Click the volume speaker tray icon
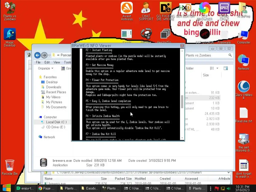256x192 pixels. (228, 188)
